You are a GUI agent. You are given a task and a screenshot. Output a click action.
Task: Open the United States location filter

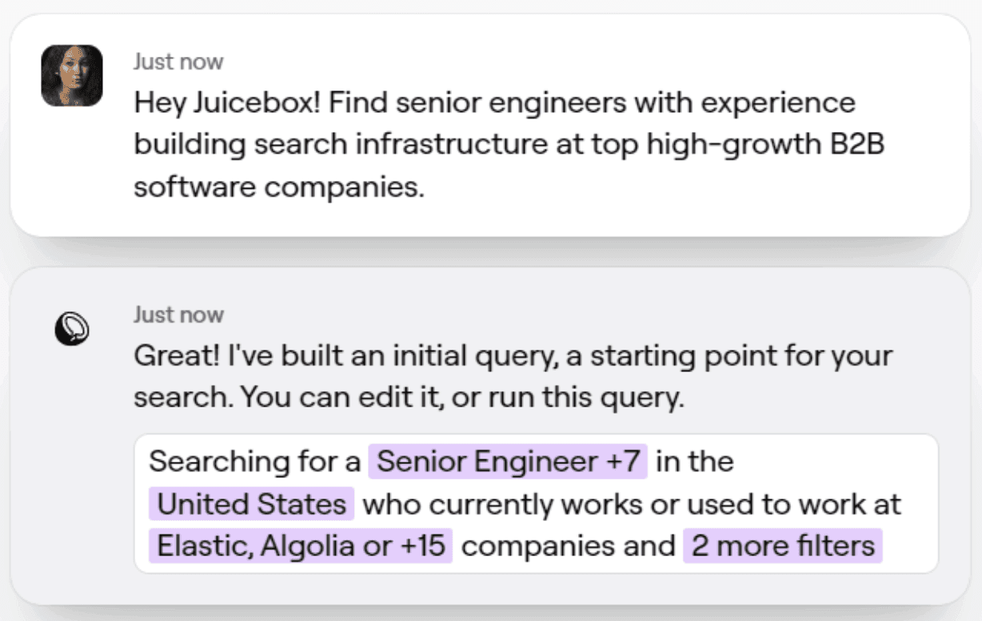(251, 504)
